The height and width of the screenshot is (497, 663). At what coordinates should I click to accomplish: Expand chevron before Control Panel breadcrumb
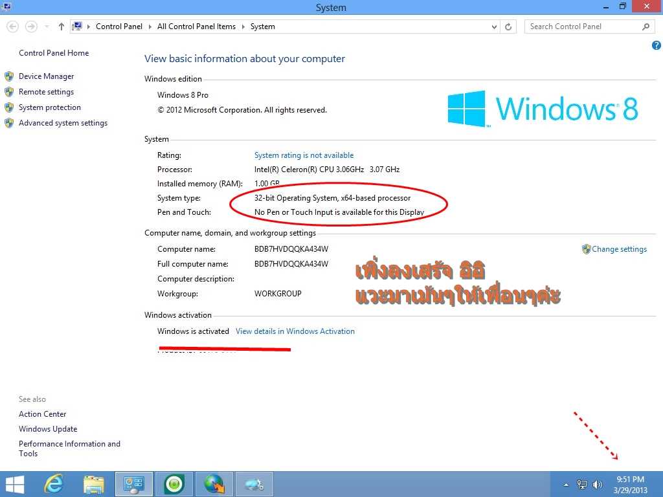88,27
